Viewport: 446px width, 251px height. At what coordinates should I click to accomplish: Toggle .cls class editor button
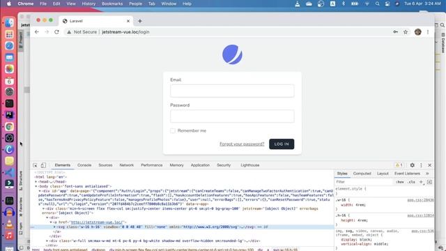(412, 182)
